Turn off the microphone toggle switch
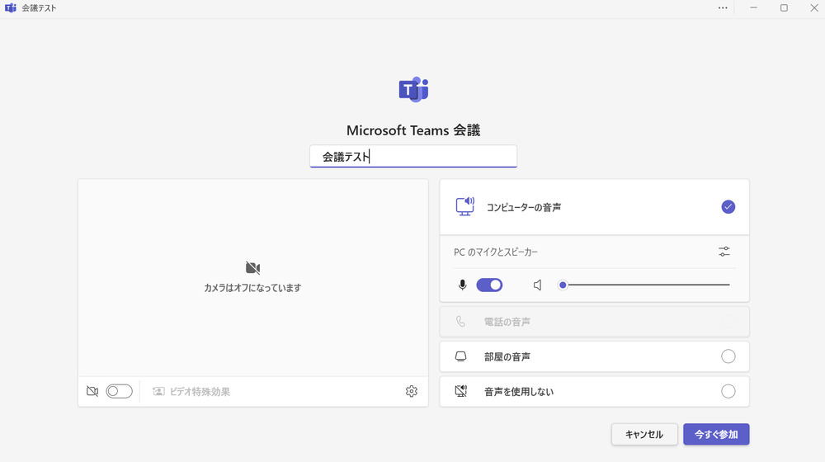The image size is (825, 462). tap(489, 285)
